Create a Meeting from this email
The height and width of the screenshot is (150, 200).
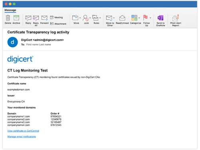pos(56,18)
